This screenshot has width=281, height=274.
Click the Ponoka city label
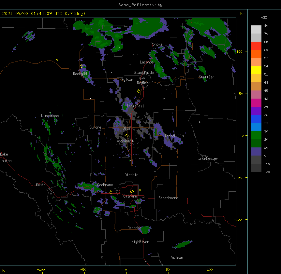point(156,44)
